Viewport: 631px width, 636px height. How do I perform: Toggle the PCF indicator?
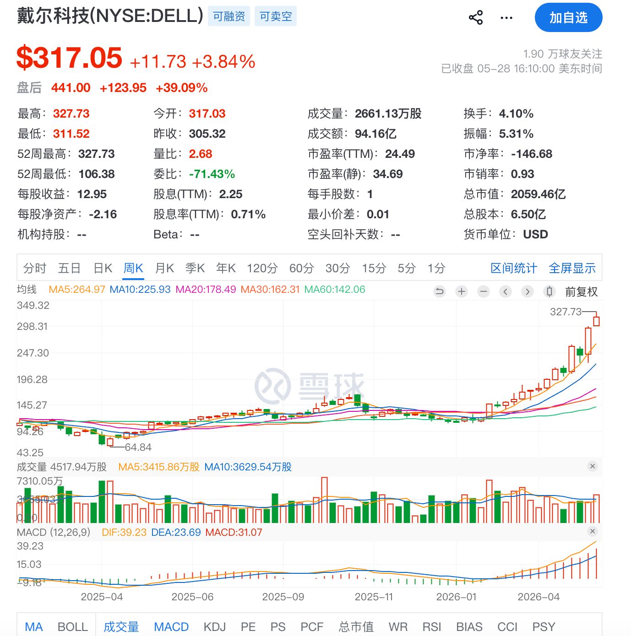tap(312, 627)
